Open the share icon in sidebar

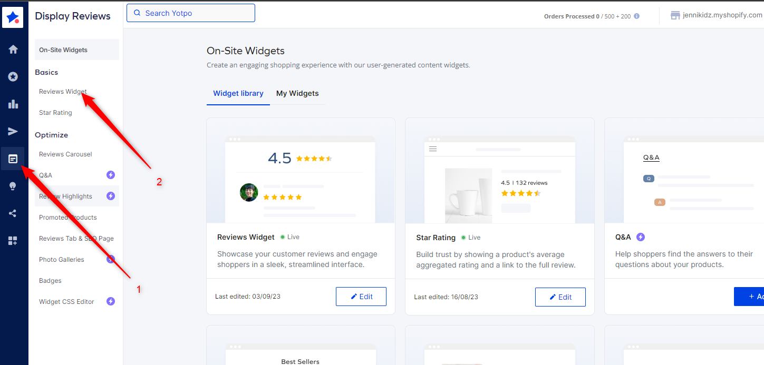click(13, 213)
